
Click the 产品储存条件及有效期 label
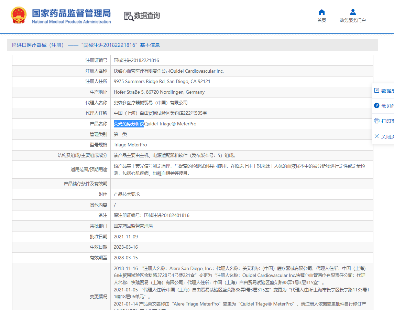pyautogui.click(x=85, y=184)
